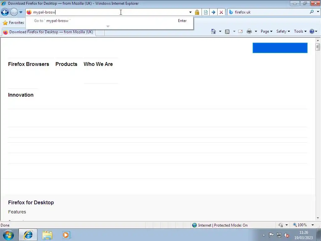Viewport: 321px width, 241px height.
Task: Click the muted volume tray icon
Action: (287, 235)
